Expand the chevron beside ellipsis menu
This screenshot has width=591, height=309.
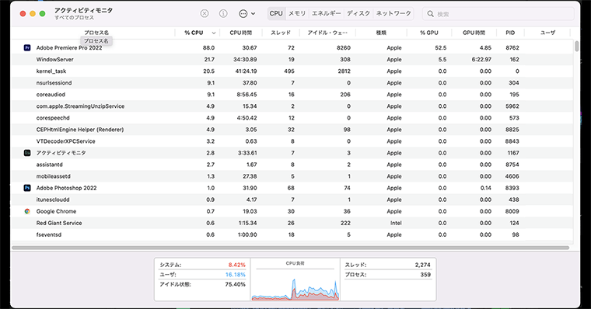coord(253,13)
